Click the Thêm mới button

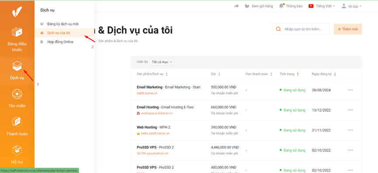click(347, 29)
